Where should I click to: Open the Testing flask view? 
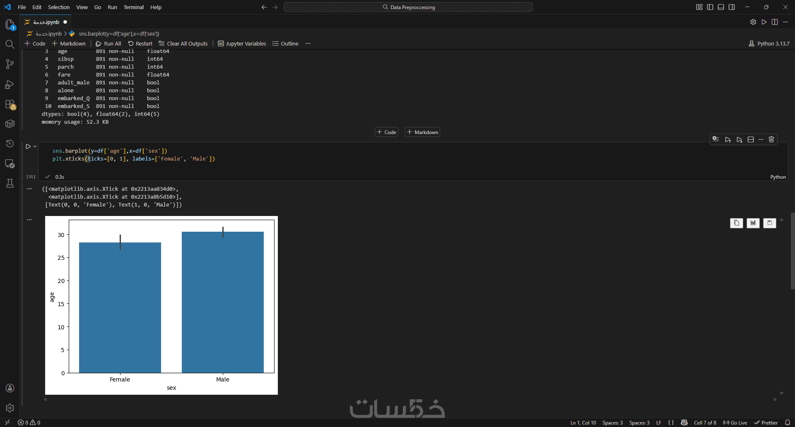(10, 183)
